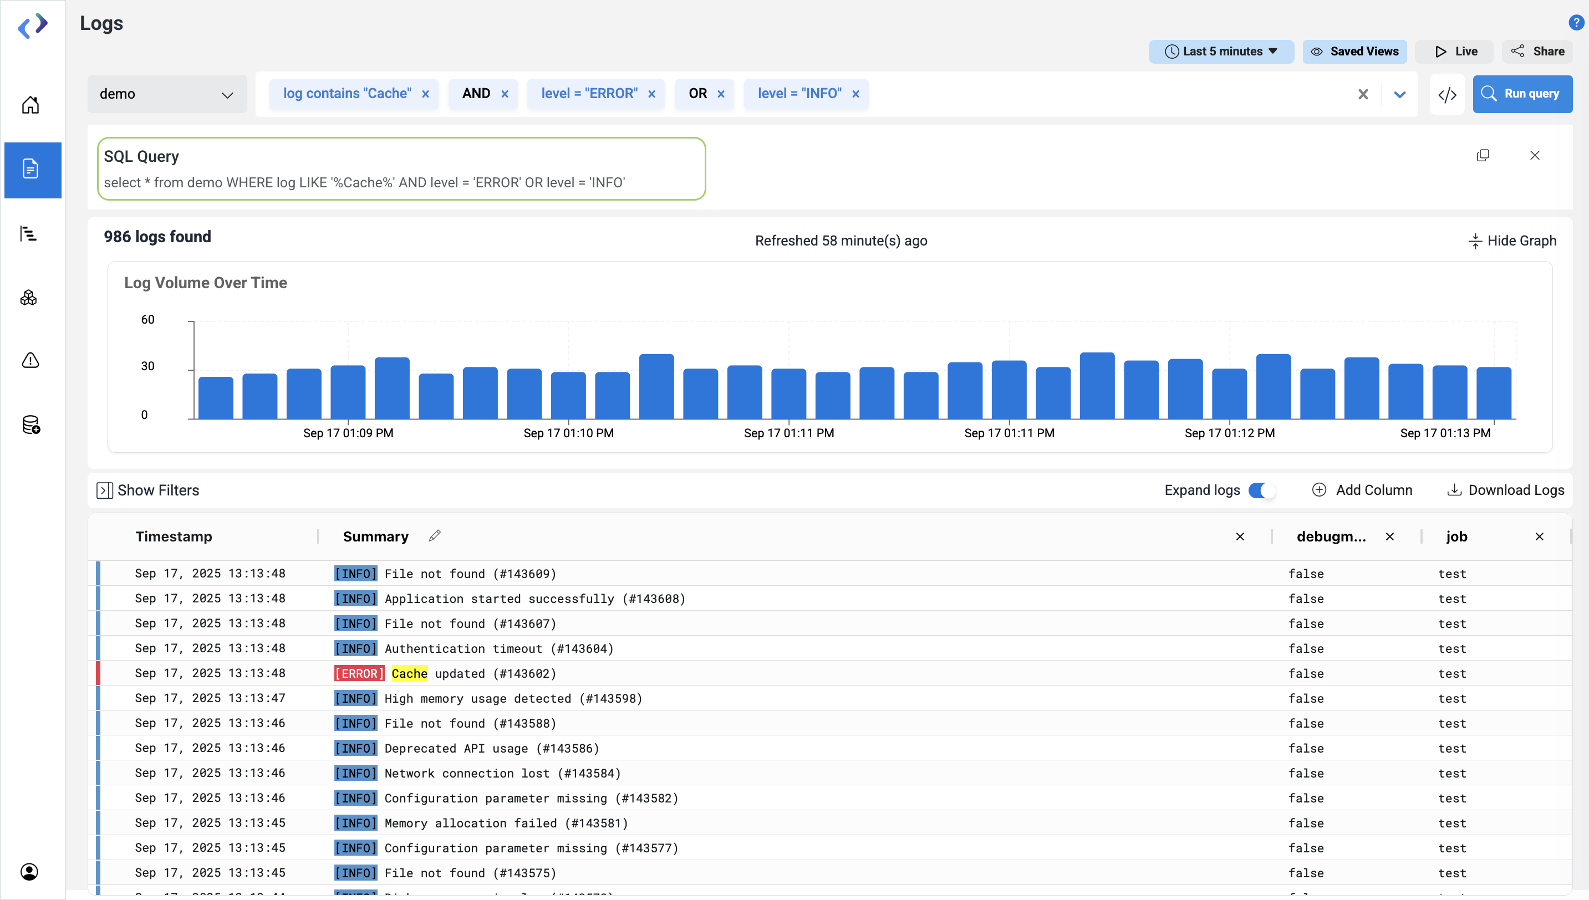Click the SQL code view icon

(1447, 95)
